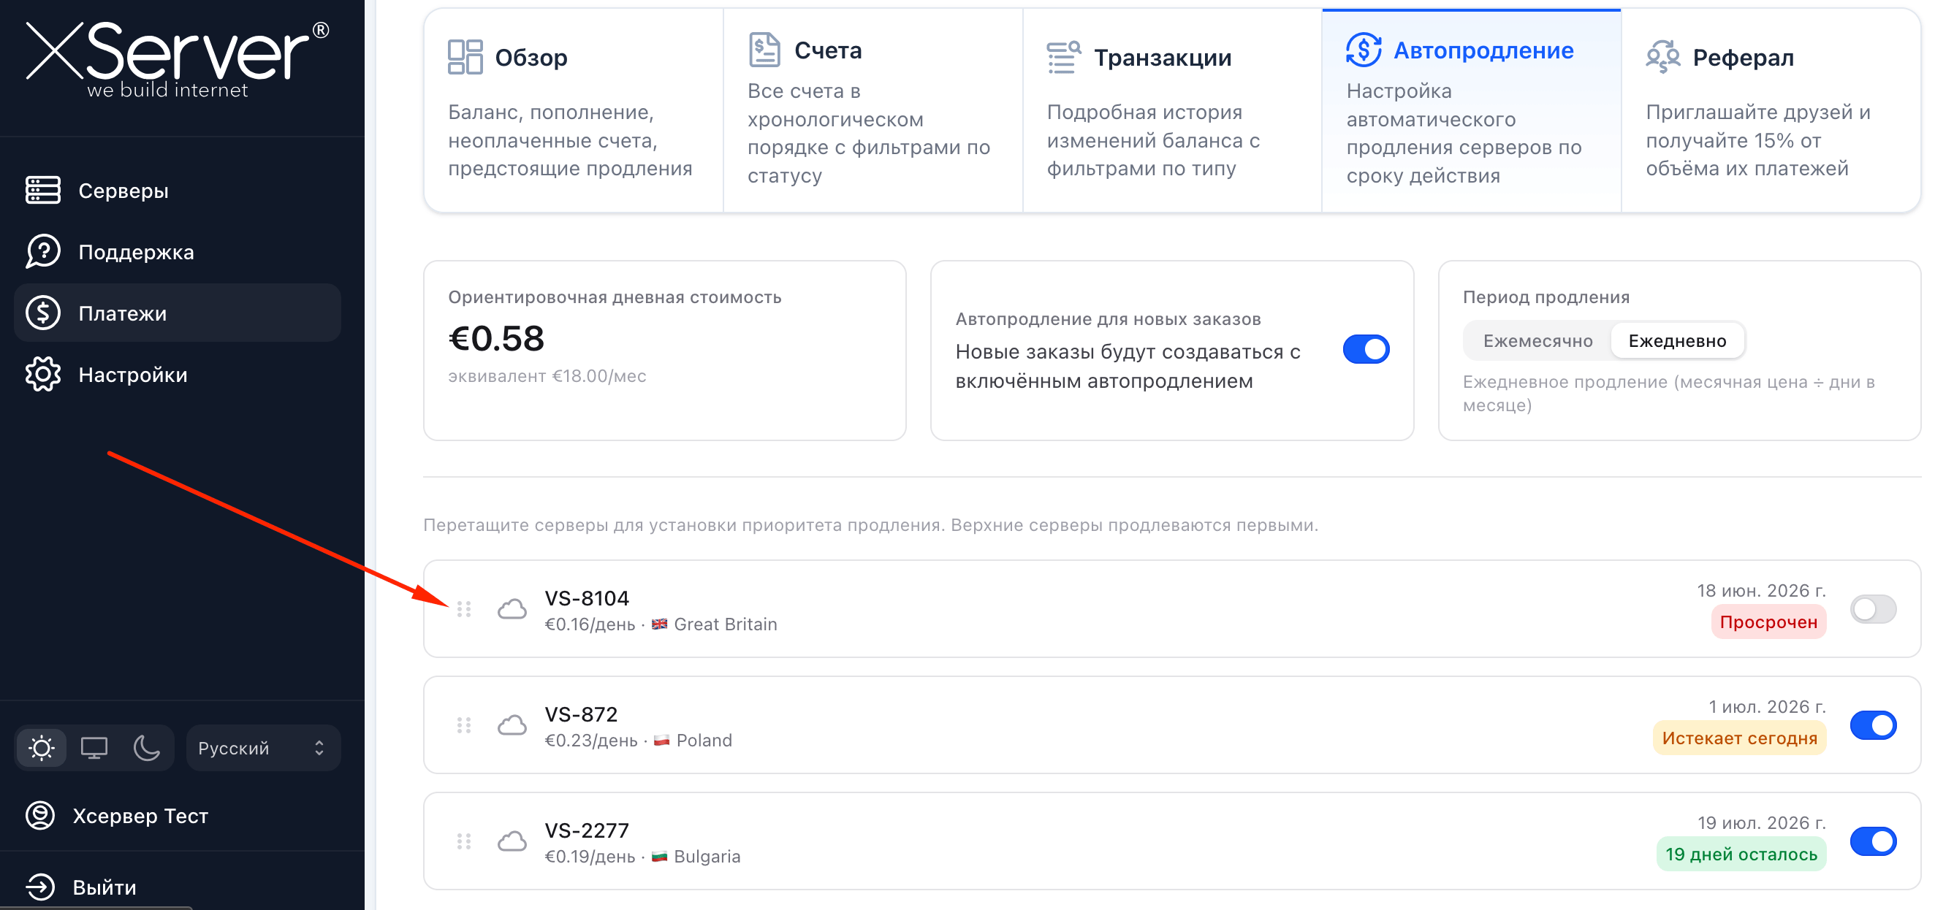Click the cloud icon of VS-872

(x=512, y=725)
